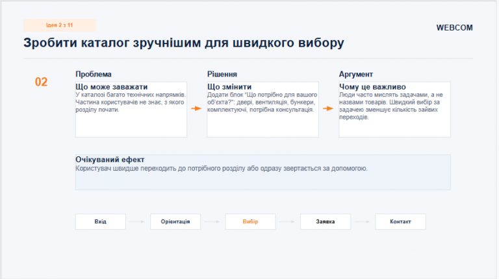Click the 'Заявка' step box
This screenshot has width=499, height=279.
tap(326, 221)
